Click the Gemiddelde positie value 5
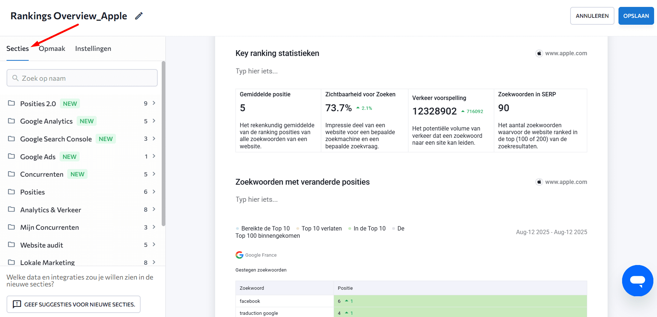 pos(243,108)
